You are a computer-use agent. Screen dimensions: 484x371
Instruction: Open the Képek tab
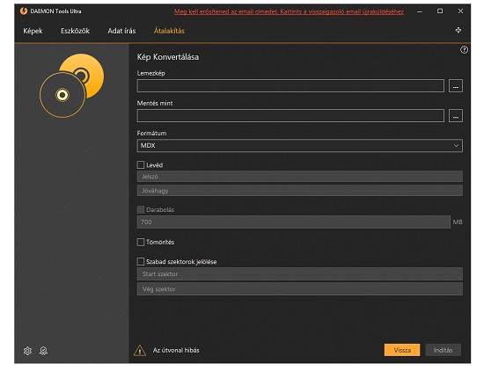click(x=33, y=31)
